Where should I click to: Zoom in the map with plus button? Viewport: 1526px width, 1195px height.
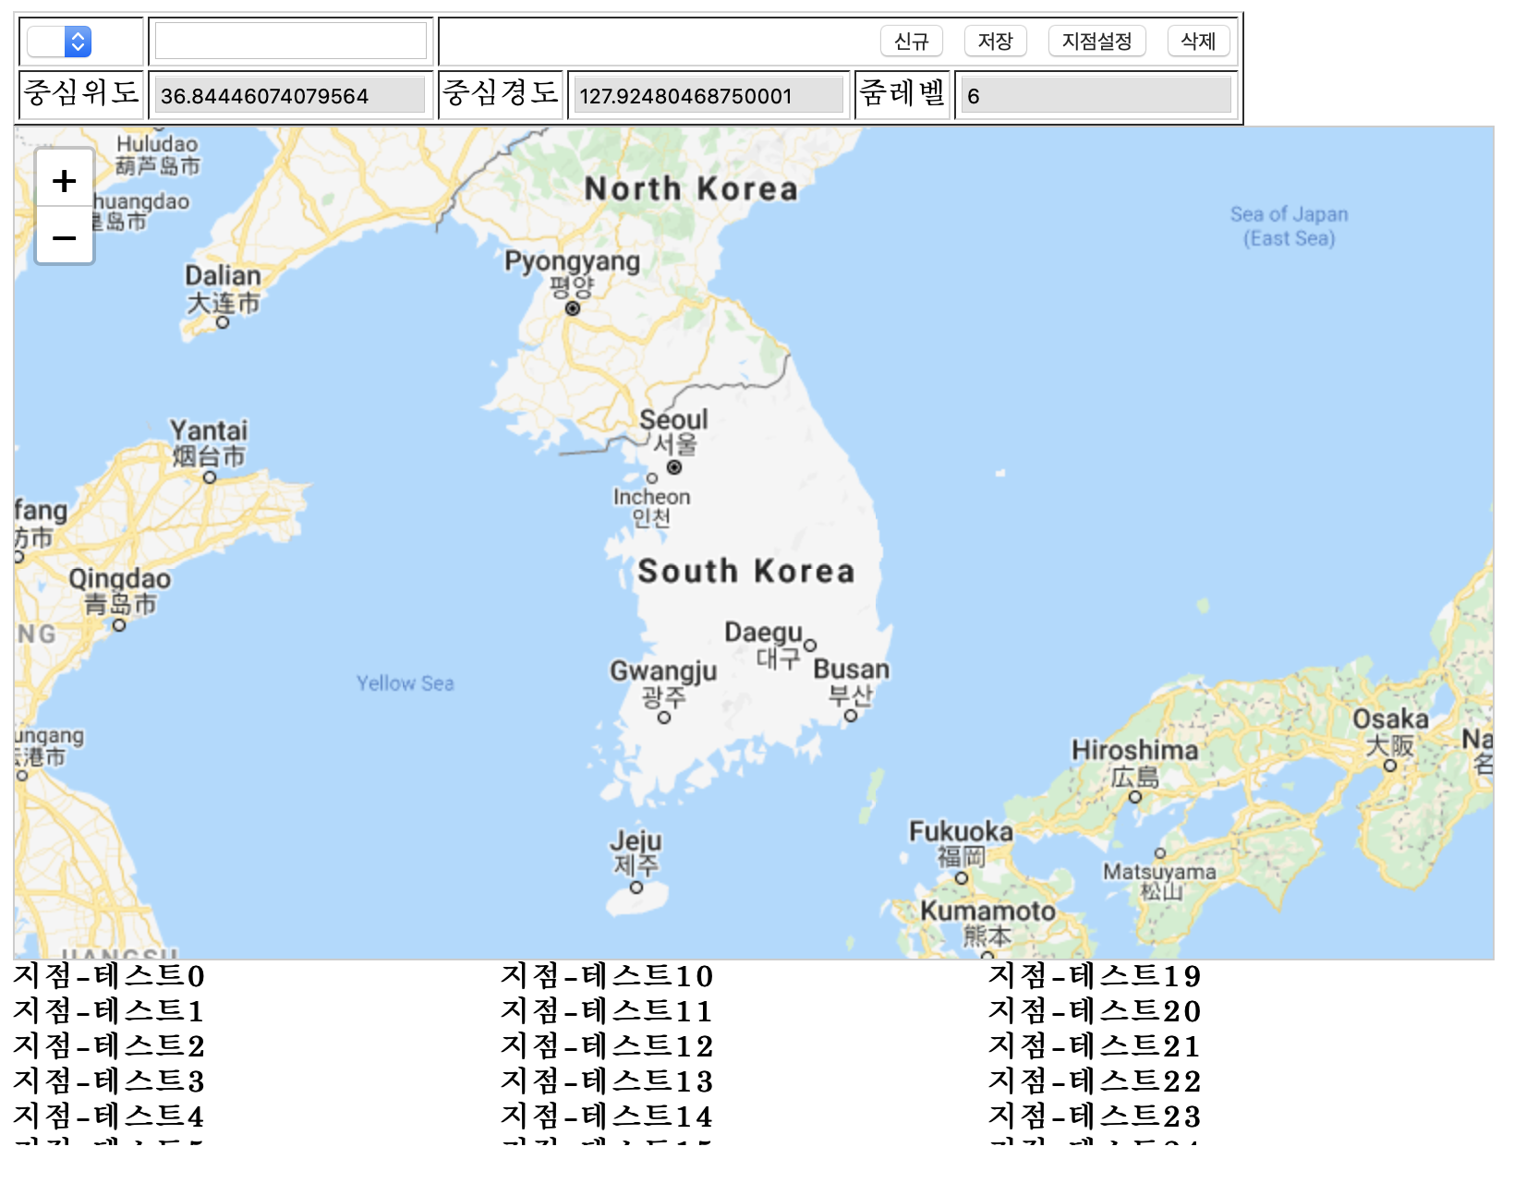[x=64, y=180]
